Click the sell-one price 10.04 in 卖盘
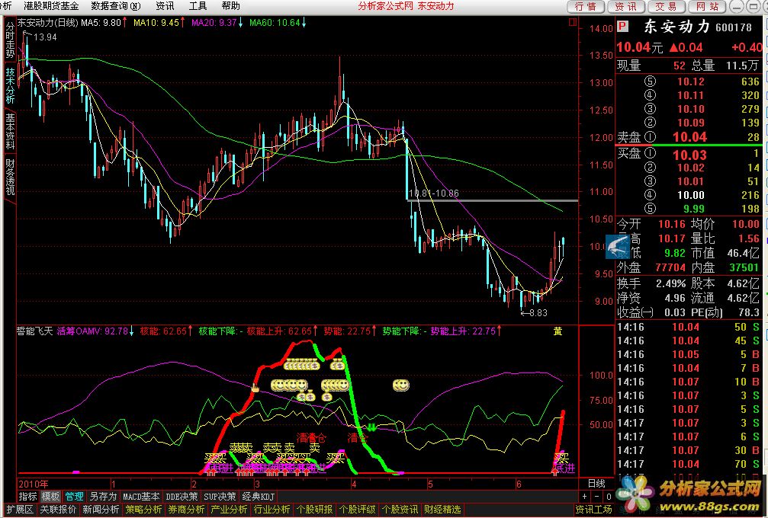 point(689,137)
